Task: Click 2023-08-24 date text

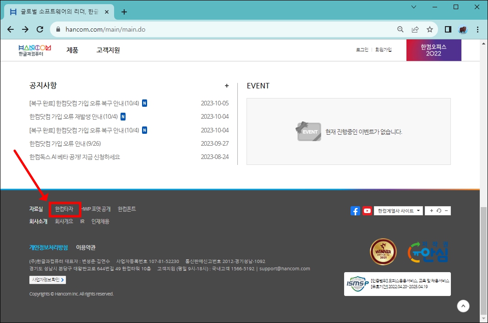Action: 215,157
